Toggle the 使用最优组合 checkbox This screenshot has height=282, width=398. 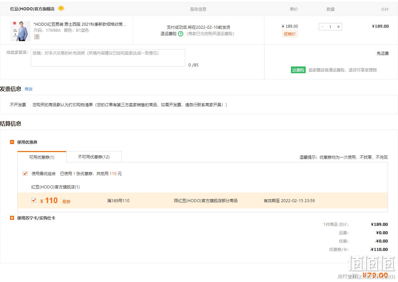25,173
